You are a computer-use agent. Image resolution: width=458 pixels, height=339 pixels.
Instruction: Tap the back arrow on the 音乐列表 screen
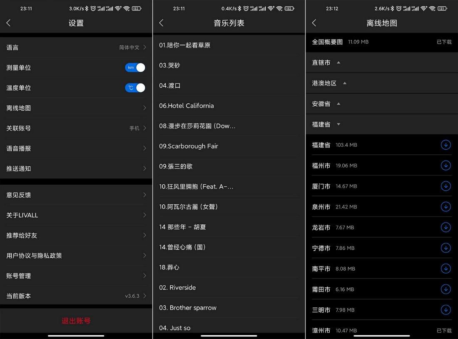(161, 23)
